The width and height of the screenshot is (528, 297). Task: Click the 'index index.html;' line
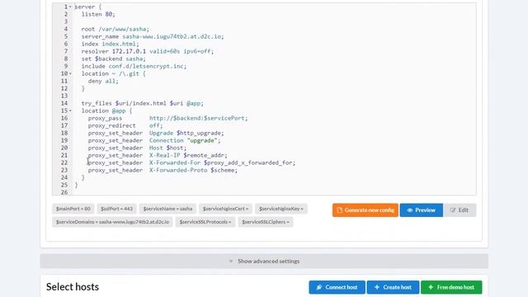point(110,44)
